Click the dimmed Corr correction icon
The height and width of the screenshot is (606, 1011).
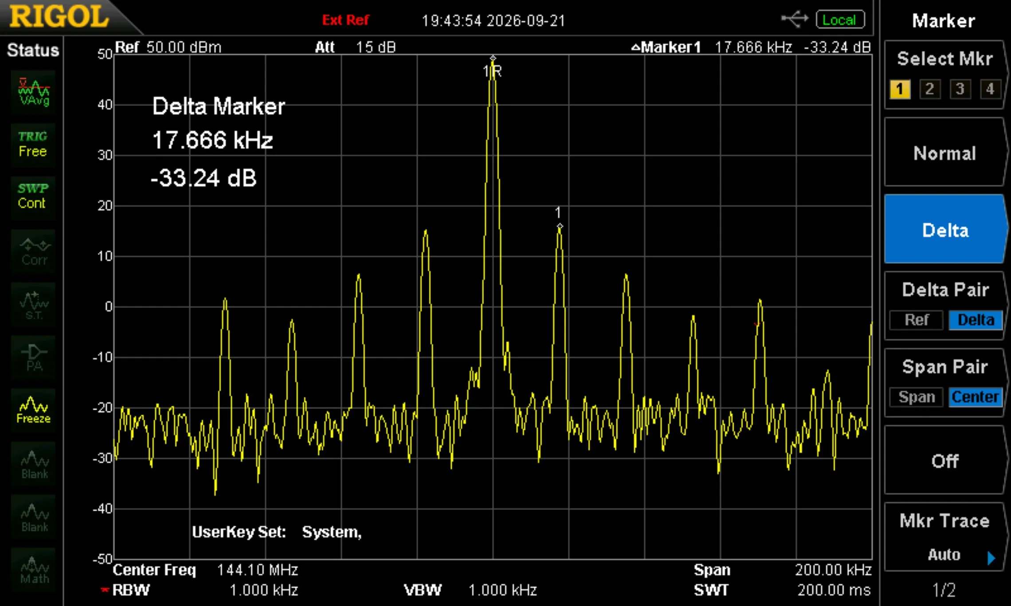click(x=34, y=251)
